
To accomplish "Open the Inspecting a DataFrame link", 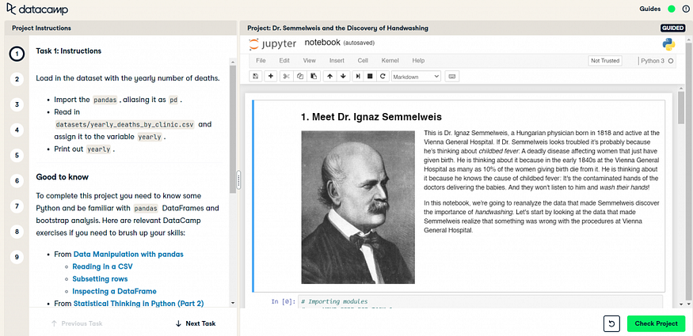I will (115, 292).
